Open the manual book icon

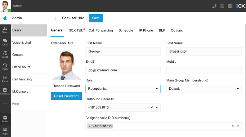(230, 6)
